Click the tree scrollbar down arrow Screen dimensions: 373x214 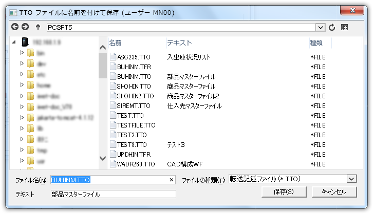pos(102,159)
